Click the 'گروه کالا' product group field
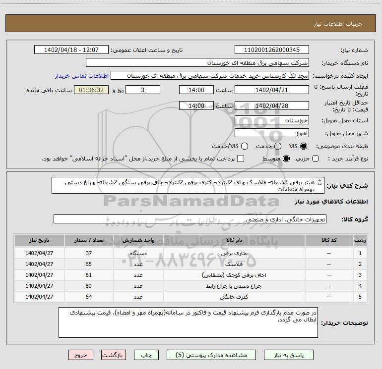 click(x=190, y=219)
